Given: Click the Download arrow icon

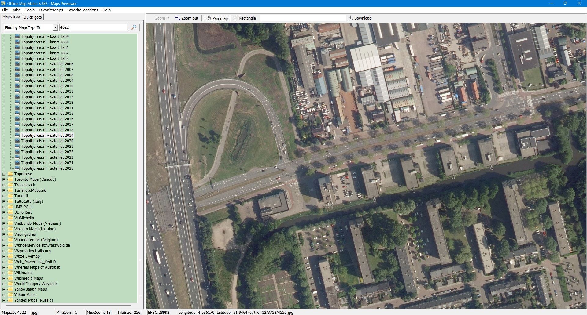Looking at the screenshot, I should point(351,18).
